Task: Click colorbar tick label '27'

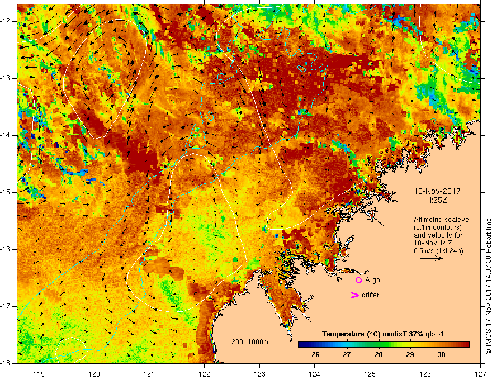Action: coord(347,355)
